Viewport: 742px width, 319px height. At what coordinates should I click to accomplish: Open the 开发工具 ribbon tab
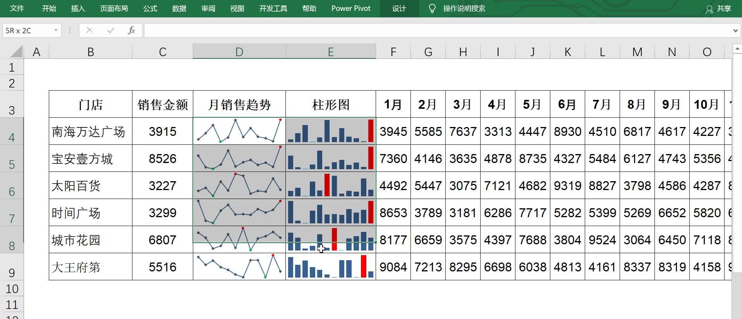(273, 8)
